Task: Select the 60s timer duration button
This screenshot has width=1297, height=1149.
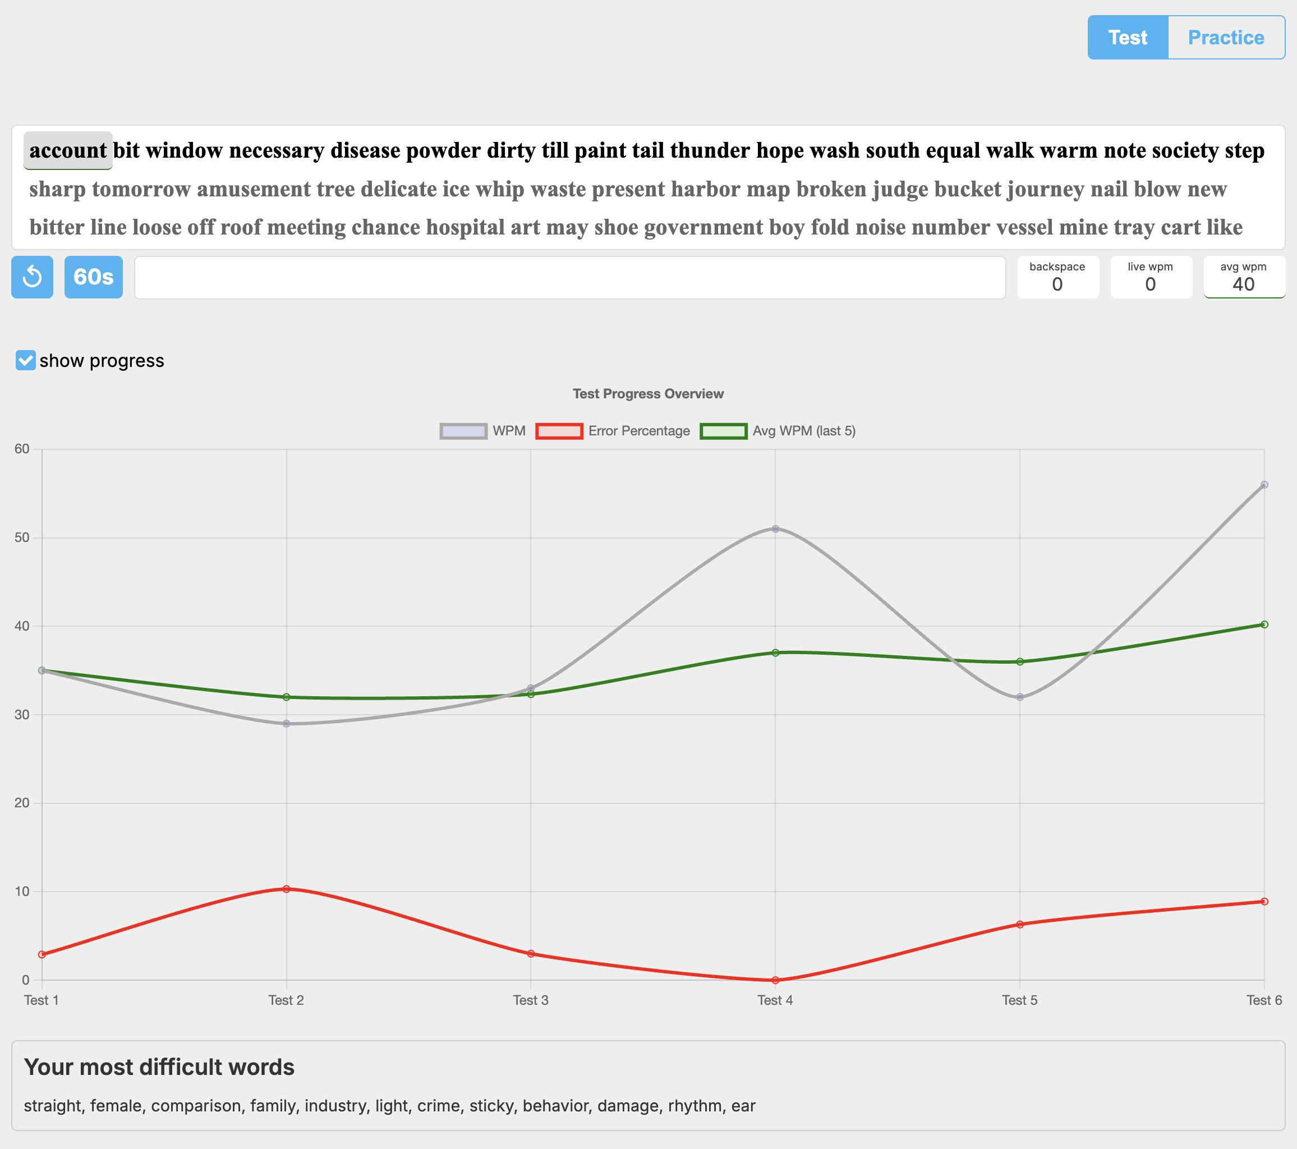Action: pyautogui.click(x=93, y=277)
